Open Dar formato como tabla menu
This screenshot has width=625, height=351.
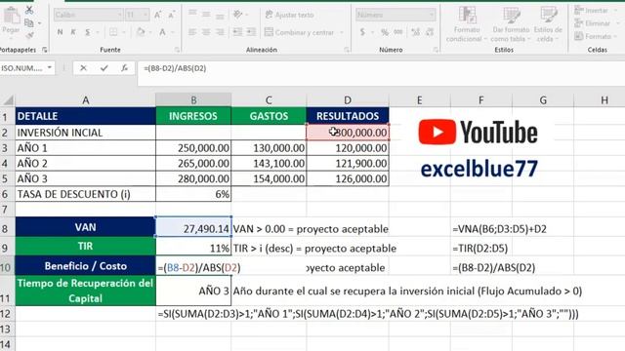pyautogui.click(x=511, y=24)
